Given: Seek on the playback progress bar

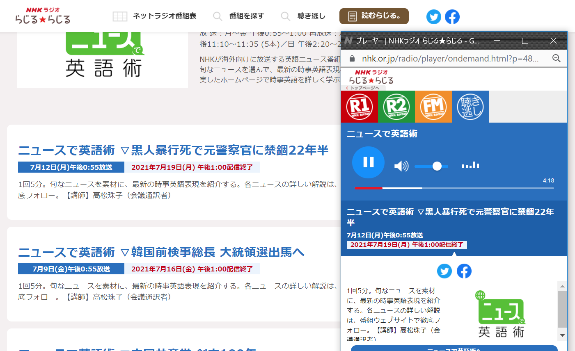Looking at the screenshot, I should (454, 188).
